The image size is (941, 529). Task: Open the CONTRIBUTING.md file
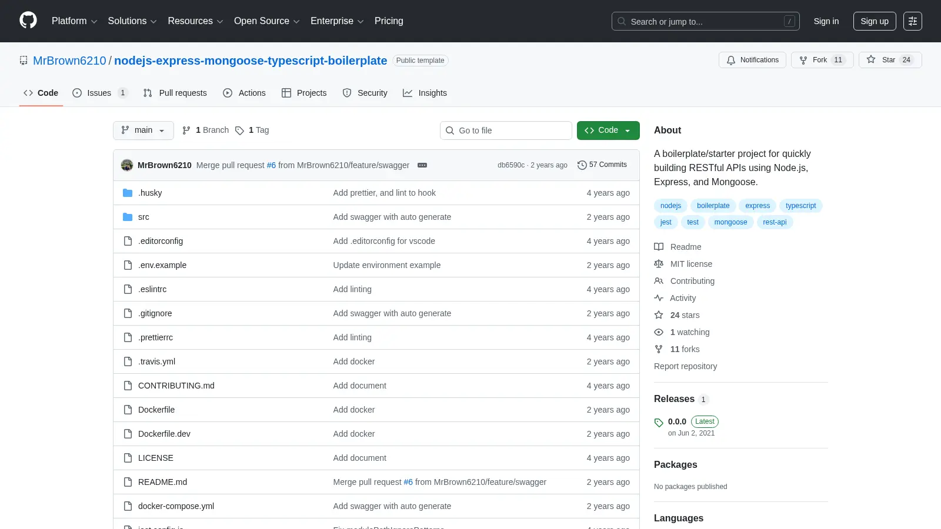coord(176,386)
